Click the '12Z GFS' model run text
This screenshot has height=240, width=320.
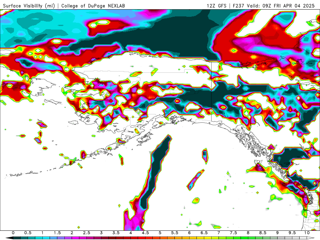coord(216,6)
